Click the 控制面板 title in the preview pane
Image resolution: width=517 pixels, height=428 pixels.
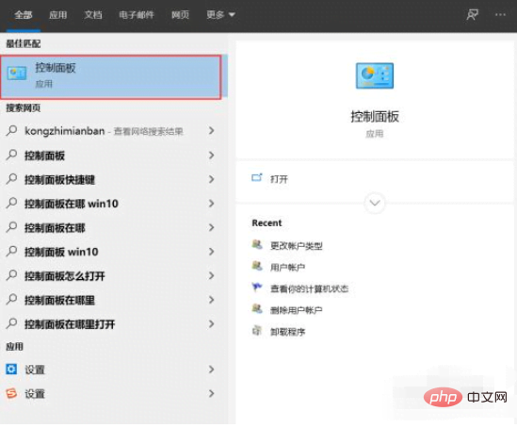375,117
